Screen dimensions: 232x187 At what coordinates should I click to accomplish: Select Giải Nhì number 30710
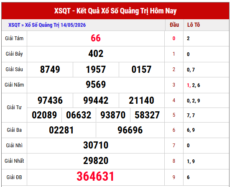[x=96, y=145]
